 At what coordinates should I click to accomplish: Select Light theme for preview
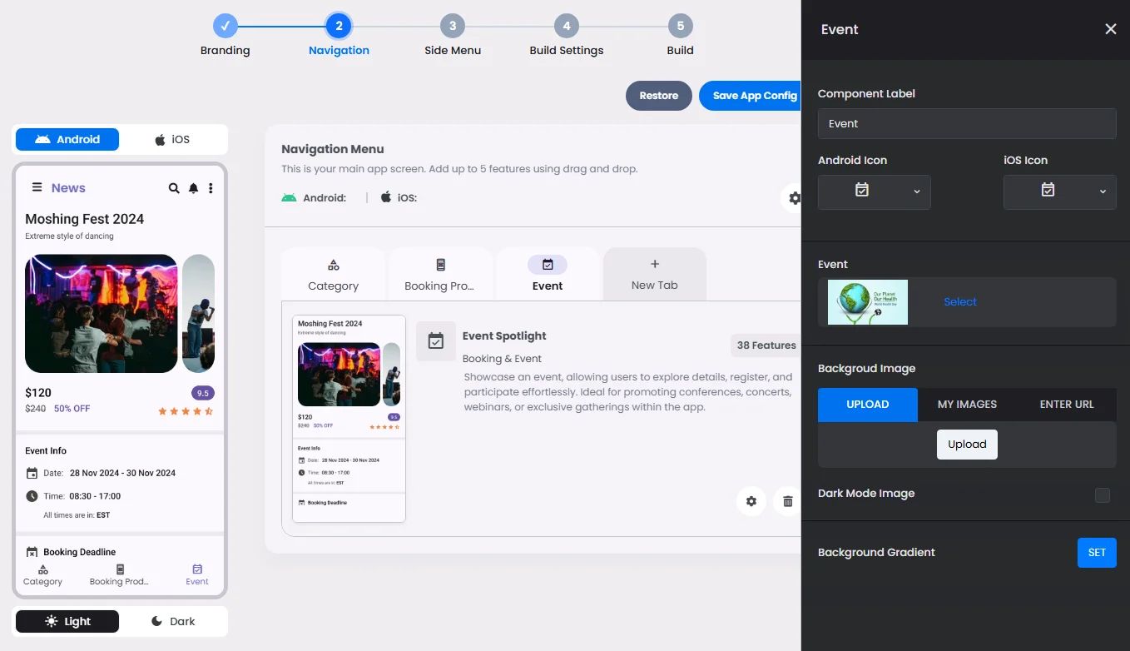point(67,621)
